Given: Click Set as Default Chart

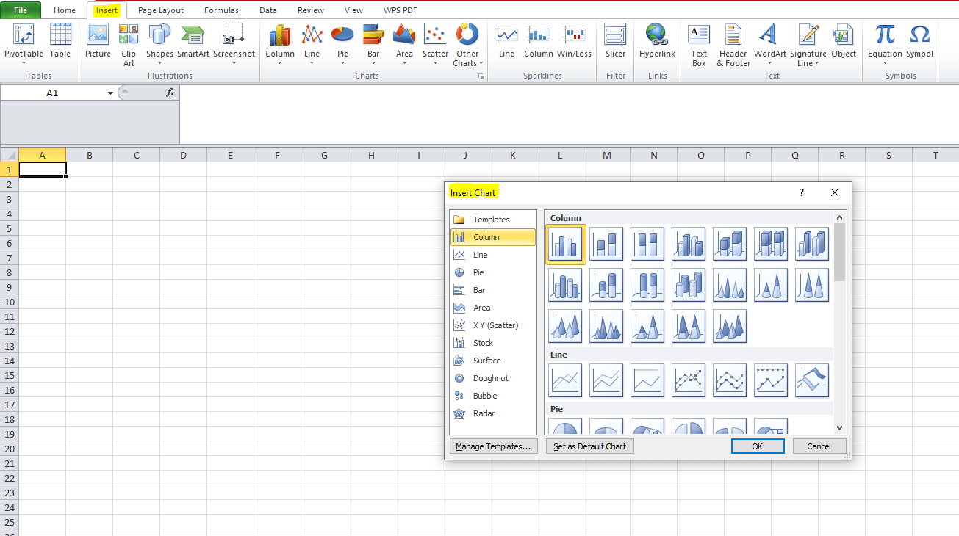Looking at the screenshot, I should click(590, 446).
